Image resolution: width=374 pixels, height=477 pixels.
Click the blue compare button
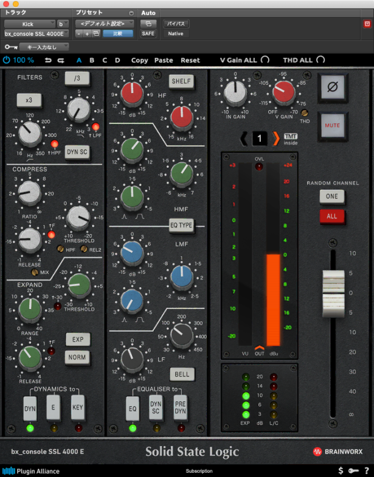point(118,33)
